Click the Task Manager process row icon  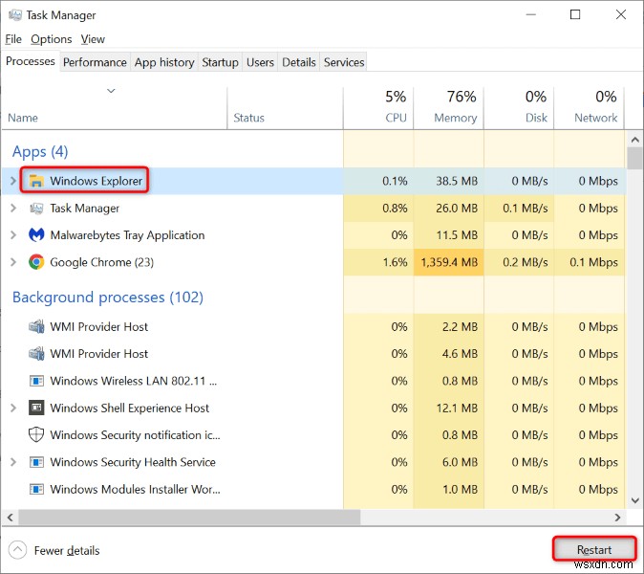[36, 208]
